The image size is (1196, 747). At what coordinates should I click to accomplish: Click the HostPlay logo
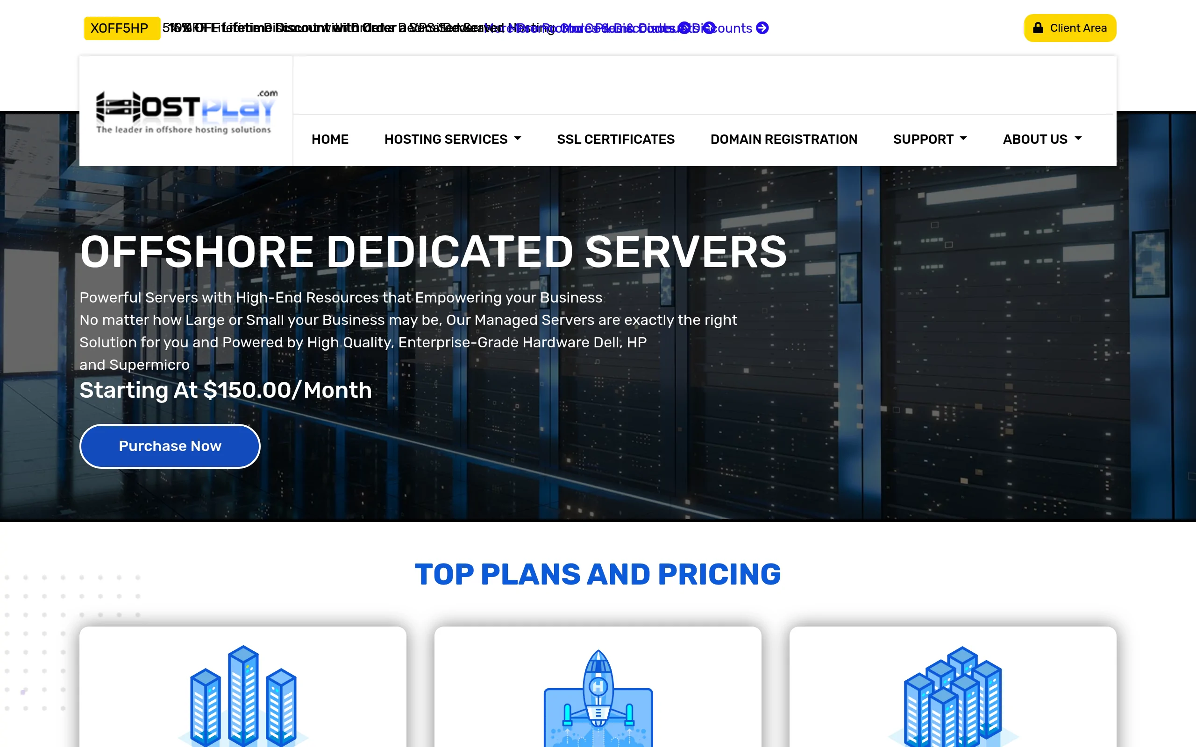(186, 112)
